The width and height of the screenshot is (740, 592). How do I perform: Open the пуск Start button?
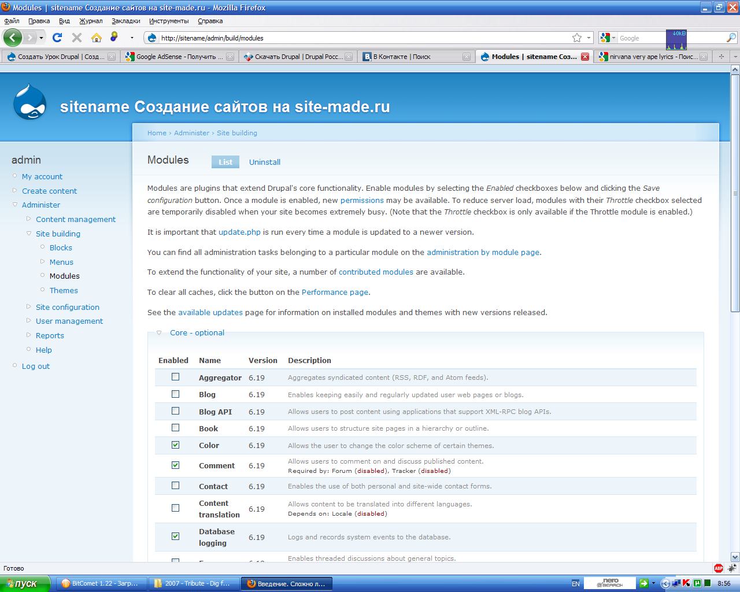pyautogui.click(x=25, y=583)
